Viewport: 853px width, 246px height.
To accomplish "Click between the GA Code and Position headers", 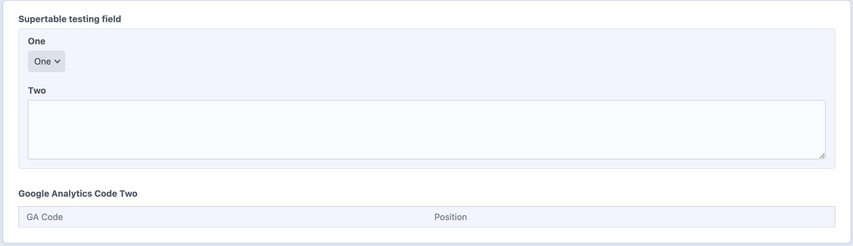I will (x=248, y=217).
